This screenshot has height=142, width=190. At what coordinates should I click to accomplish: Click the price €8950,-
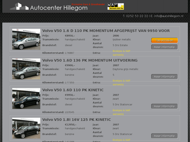[x=70, y=36]
